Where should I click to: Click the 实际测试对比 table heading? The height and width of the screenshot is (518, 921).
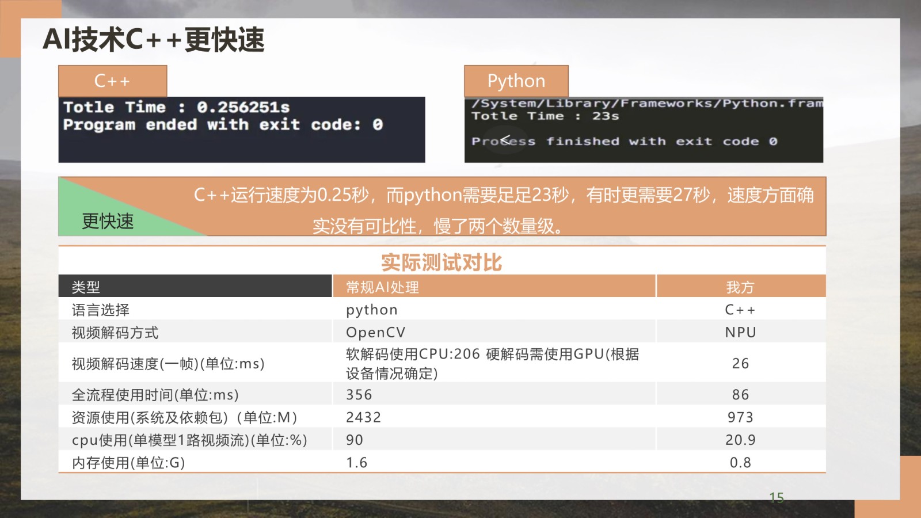442,262
